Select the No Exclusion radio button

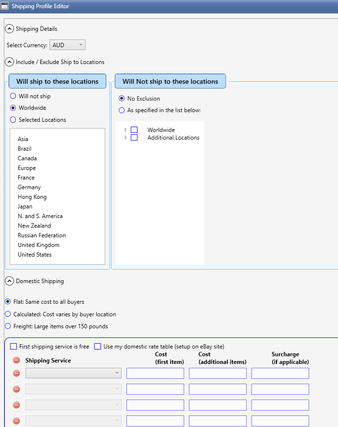(x=122, y=99)
